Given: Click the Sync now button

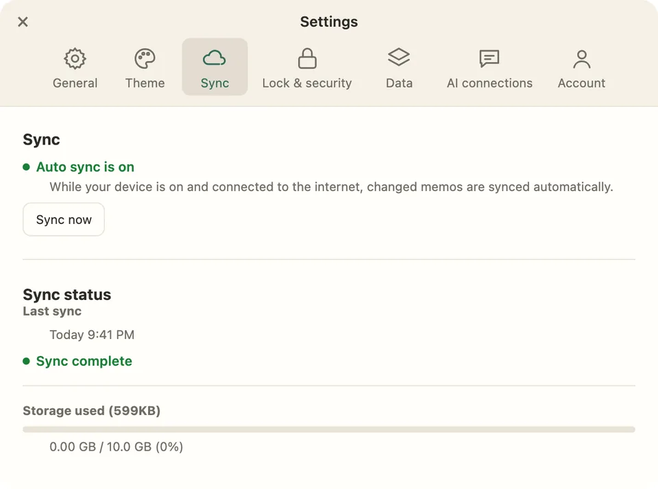Looking at the screenshot, I should click(64, 219).
